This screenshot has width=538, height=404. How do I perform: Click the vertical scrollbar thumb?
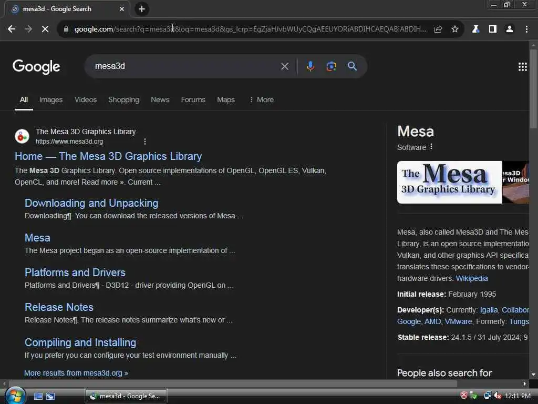click(533, 88)
